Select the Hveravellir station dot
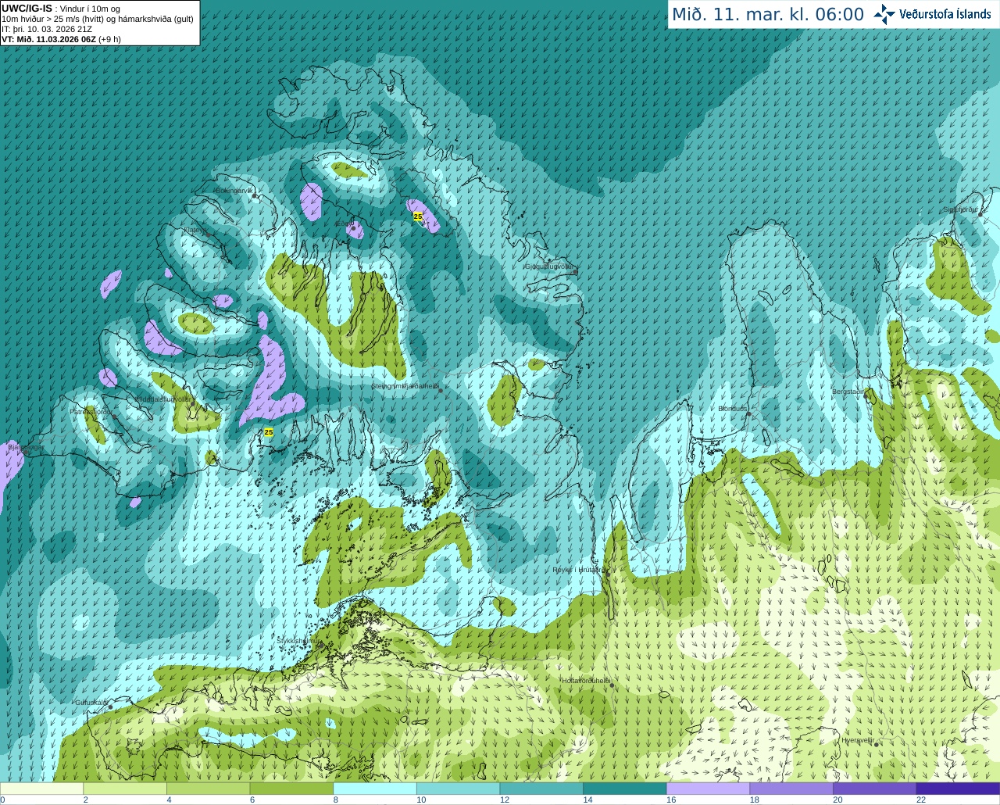 coord(877,744)
